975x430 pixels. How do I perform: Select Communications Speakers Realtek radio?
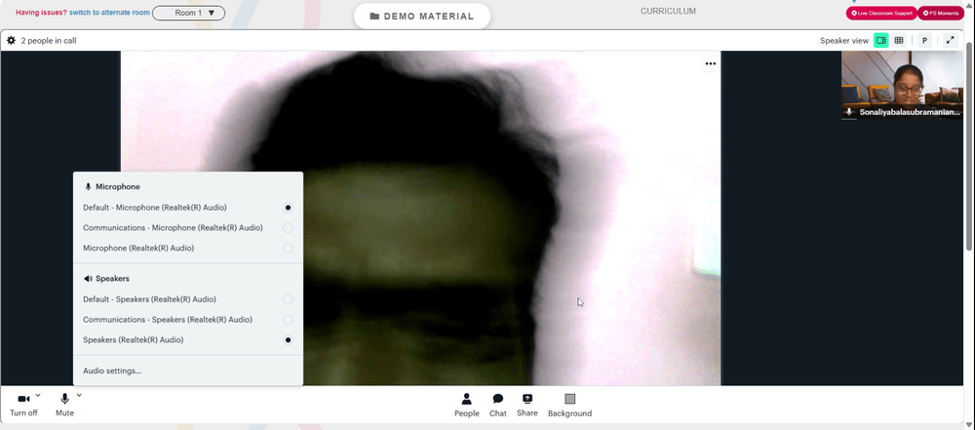point(288,320)
